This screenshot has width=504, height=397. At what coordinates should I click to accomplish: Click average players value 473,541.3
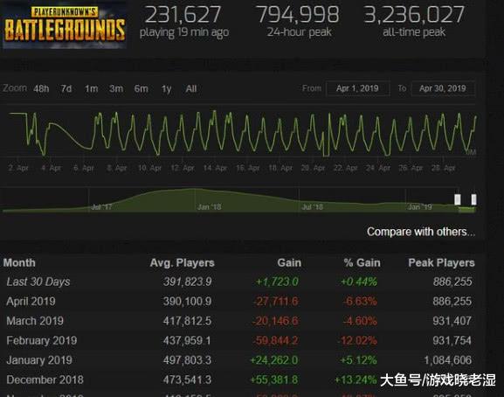tap(188, 380)
